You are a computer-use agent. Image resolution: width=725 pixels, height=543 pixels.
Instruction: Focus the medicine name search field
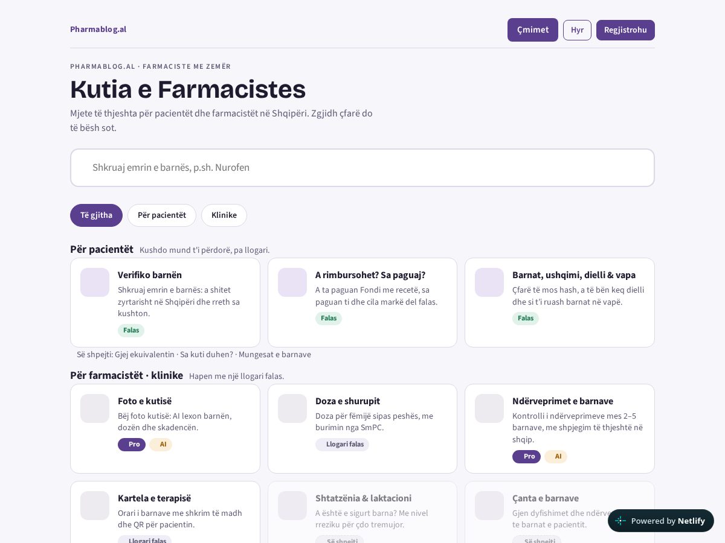click(x=362, y=168)
